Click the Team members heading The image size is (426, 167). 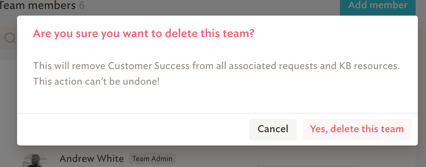(38, 6)
